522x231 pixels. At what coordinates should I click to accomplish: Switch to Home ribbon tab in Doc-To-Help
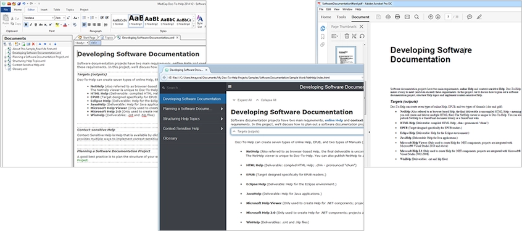(18, 10)
